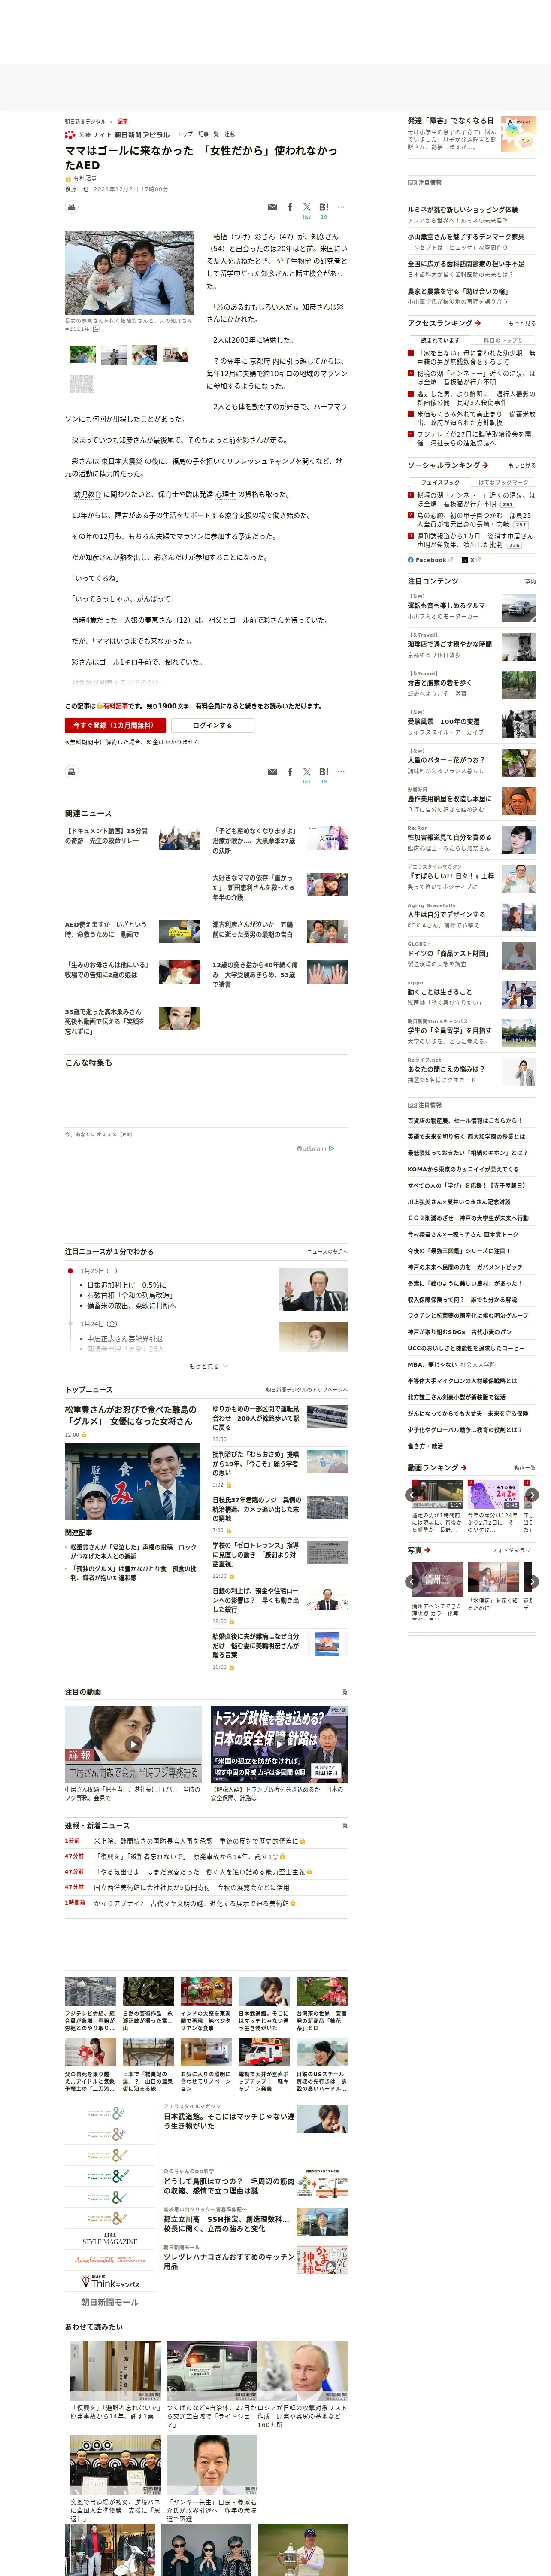
Task: Open the 一覧 link beside 速報・新着ニュース
Action: 342,1825
